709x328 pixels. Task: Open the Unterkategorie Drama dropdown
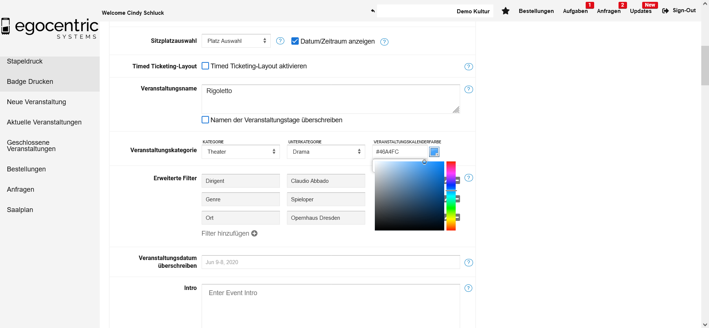tap(326, 152)
